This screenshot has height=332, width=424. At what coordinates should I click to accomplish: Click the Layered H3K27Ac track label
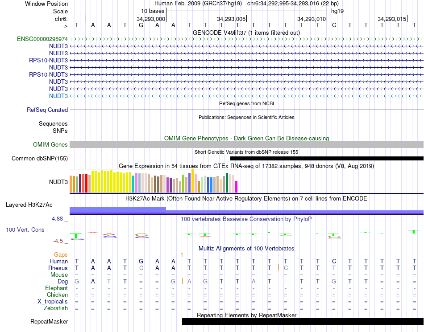(x=29, y=205)
